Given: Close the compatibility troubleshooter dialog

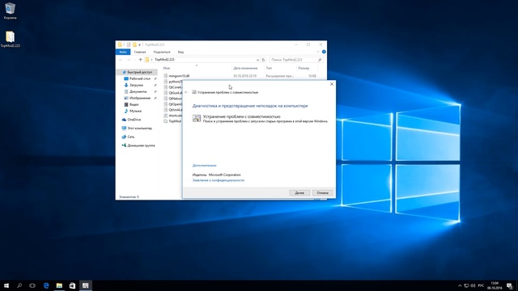Looking at the screenshot, I should click(x=332, y=84).
